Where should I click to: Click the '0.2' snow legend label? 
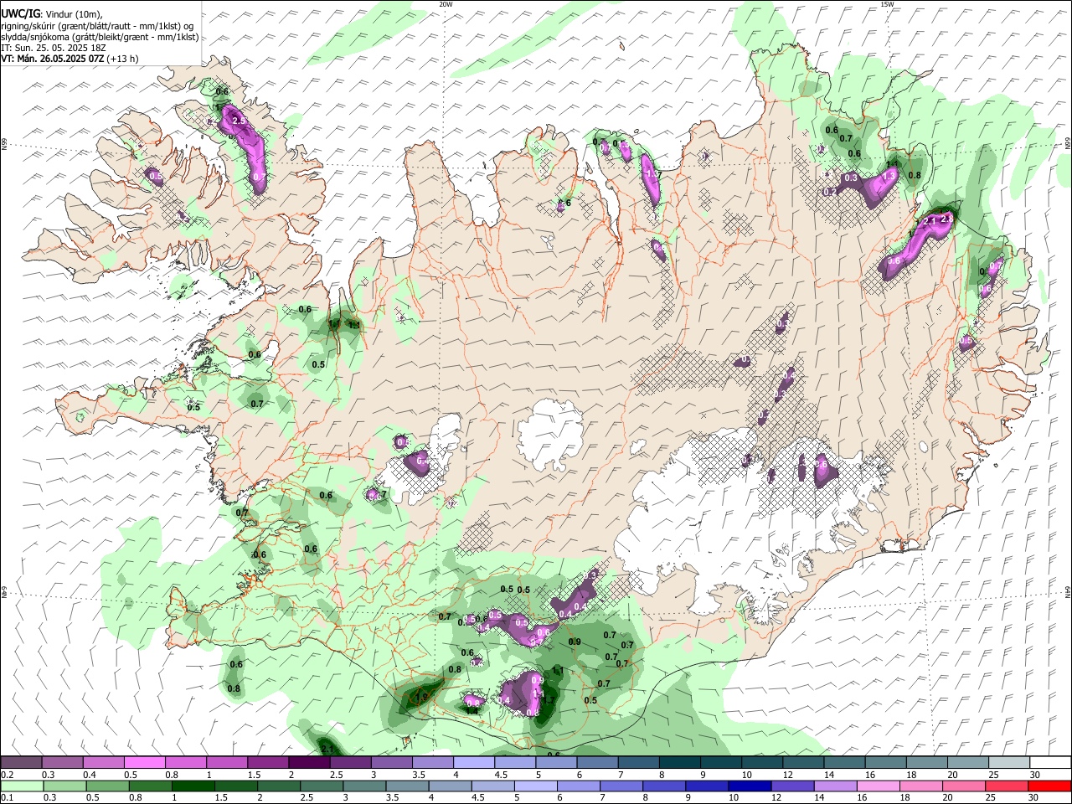tap(6, 775)
